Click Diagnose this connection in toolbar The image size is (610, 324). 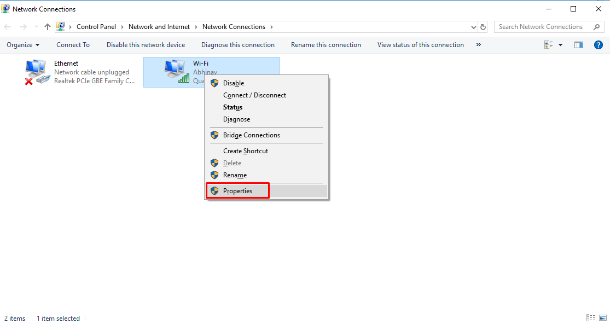pyautogui.click(x=238, y=45)
